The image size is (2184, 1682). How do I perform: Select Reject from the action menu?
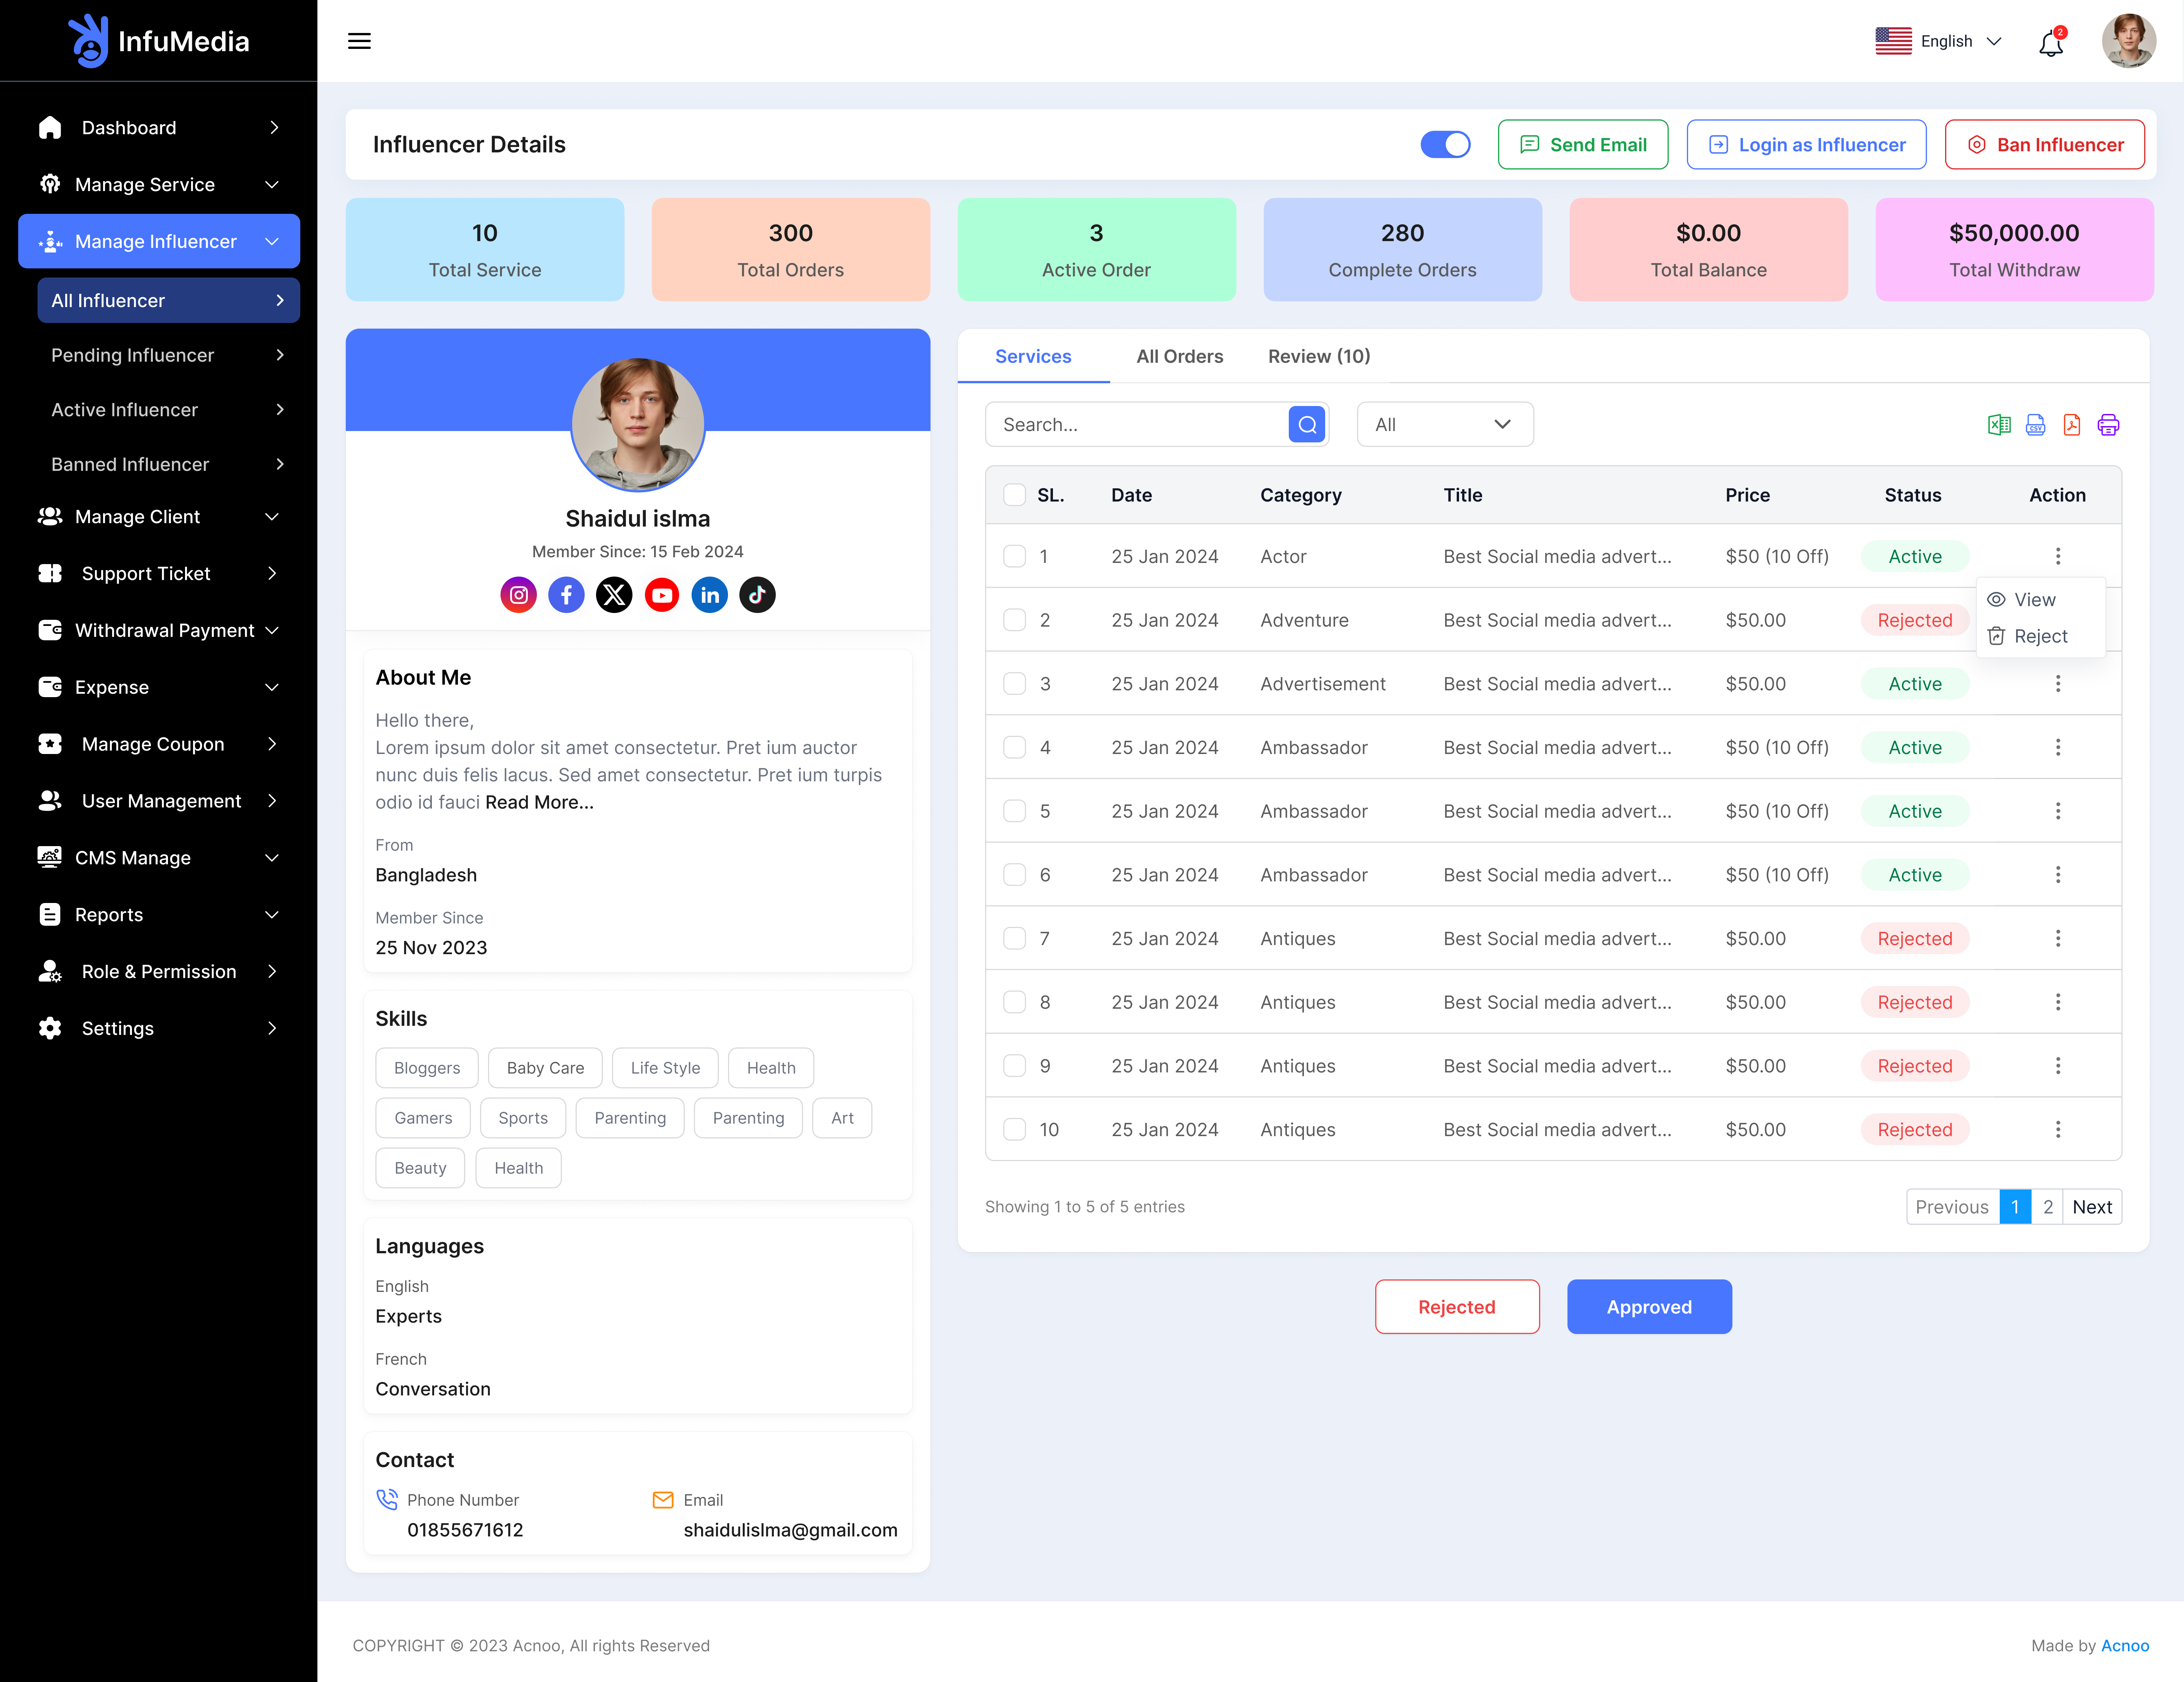point(2039,637)
